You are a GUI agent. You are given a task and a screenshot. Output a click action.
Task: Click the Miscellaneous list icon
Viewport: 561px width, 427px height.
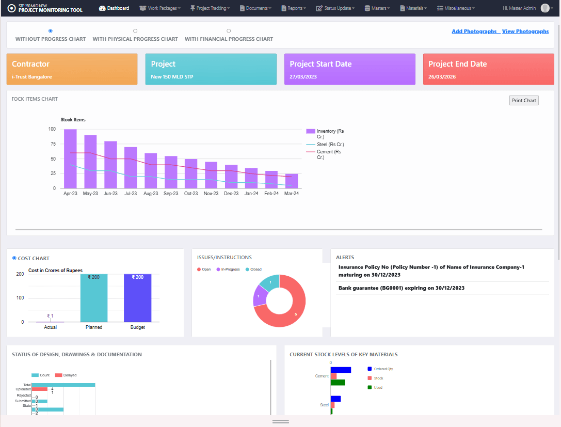click(x=440, y=8)
